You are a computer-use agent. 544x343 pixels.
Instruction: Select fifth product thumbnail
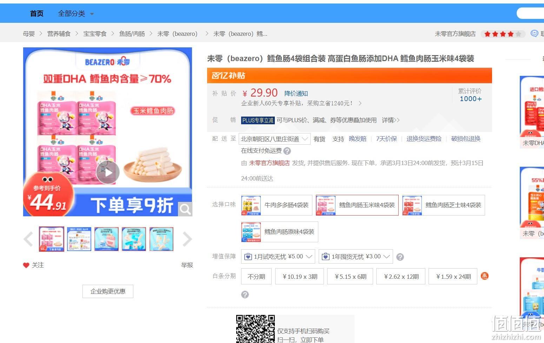click(161, 239)
